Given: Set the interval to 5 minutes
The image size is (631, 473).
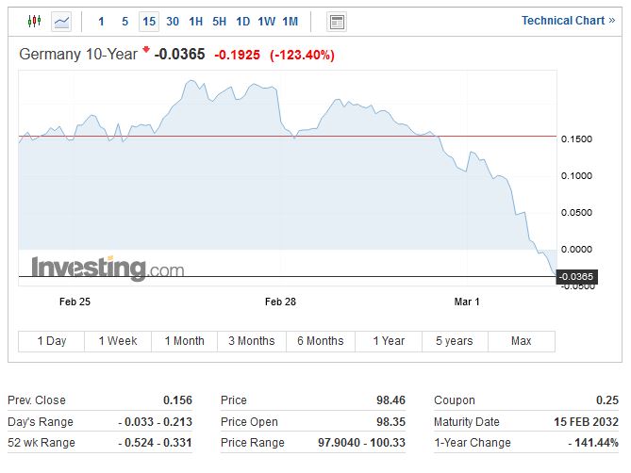Looking at the screenshot, I should click(x=125, y=21).
